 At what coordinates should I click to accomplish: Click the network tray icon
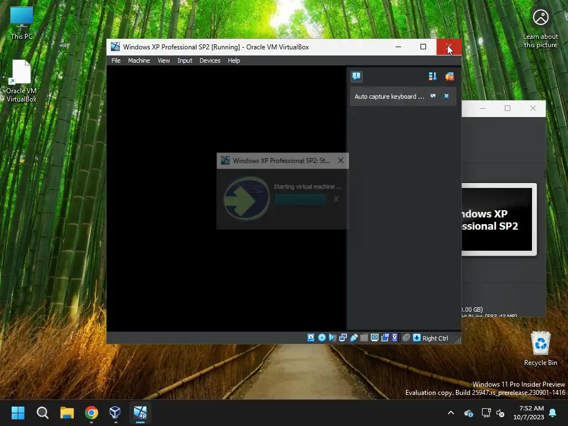[x=486, y=413]
